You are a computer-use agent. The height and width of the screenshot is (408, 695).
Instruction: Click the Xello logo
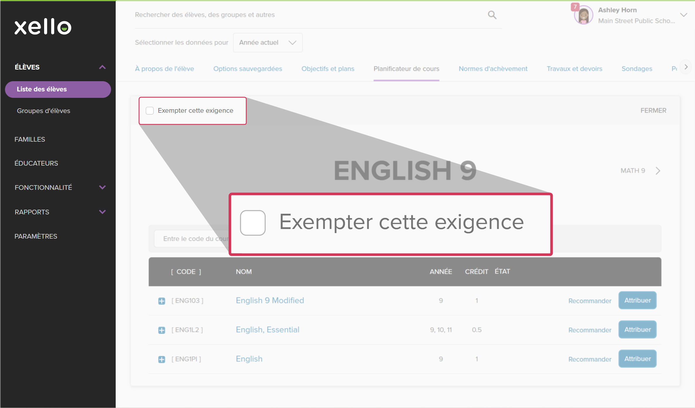tap(43, 27)
